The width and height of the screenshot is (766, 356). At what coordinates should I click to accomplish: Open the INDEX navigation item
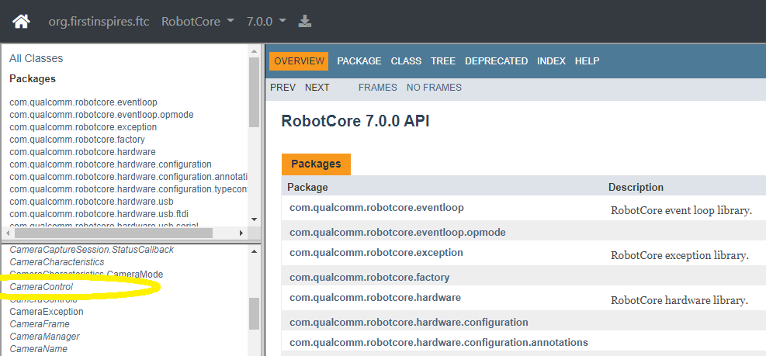(552, 61)
